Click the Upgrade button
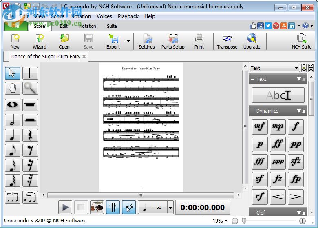This screenshot has width=318, height=228. tap(252, 42)
